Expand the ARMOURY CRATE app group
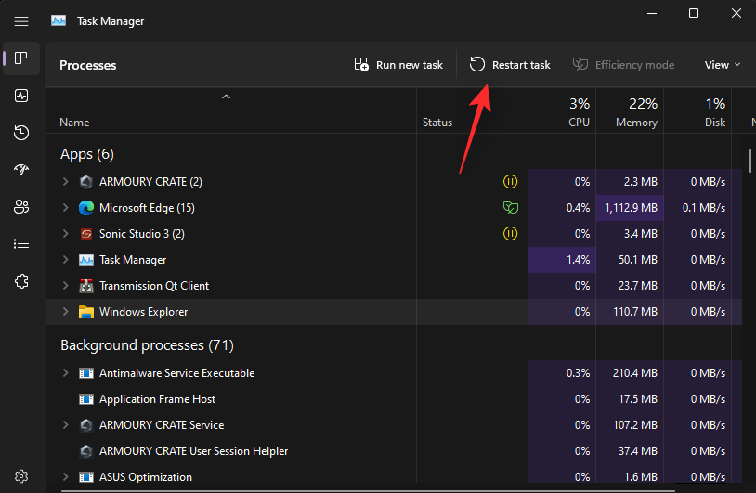Screen dimensions: 756x493 65,182
